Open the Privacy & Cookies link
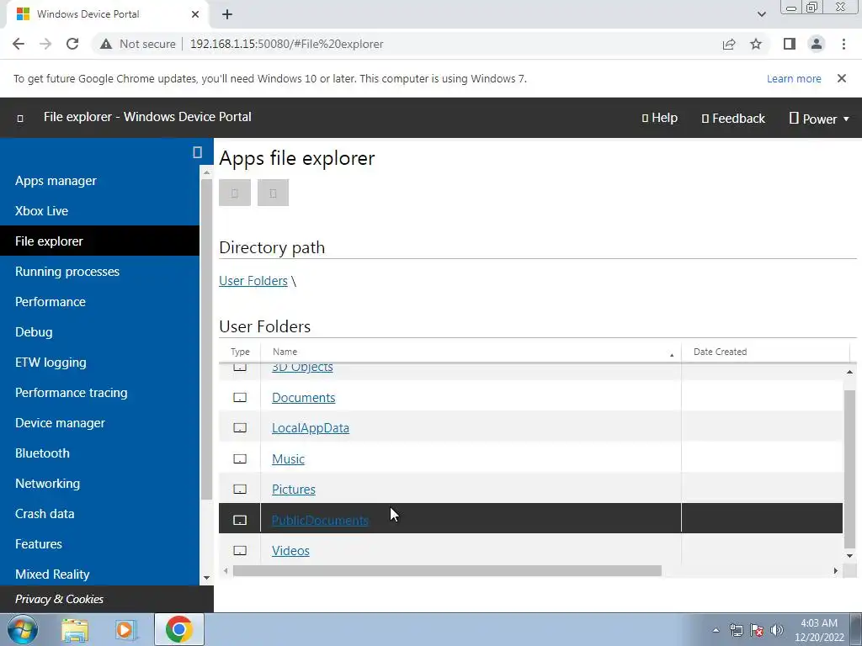862x646 pixels. click(x=60, y=599)
